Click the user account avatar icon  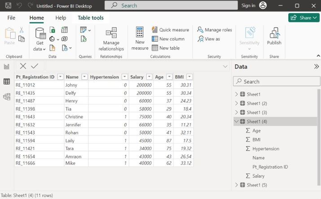pyautogui.click(x=263, y=5)
